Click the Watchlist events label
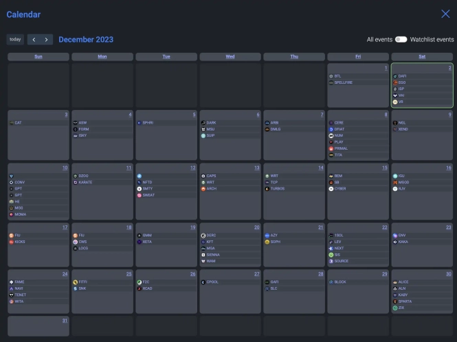The image size is (457, 342). [x=432, y=40]
